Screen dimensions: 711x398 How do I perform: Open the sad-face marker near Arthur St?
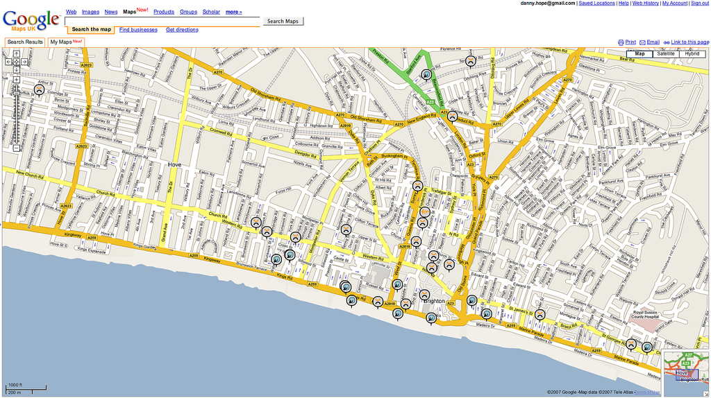[x=40, y=90]
